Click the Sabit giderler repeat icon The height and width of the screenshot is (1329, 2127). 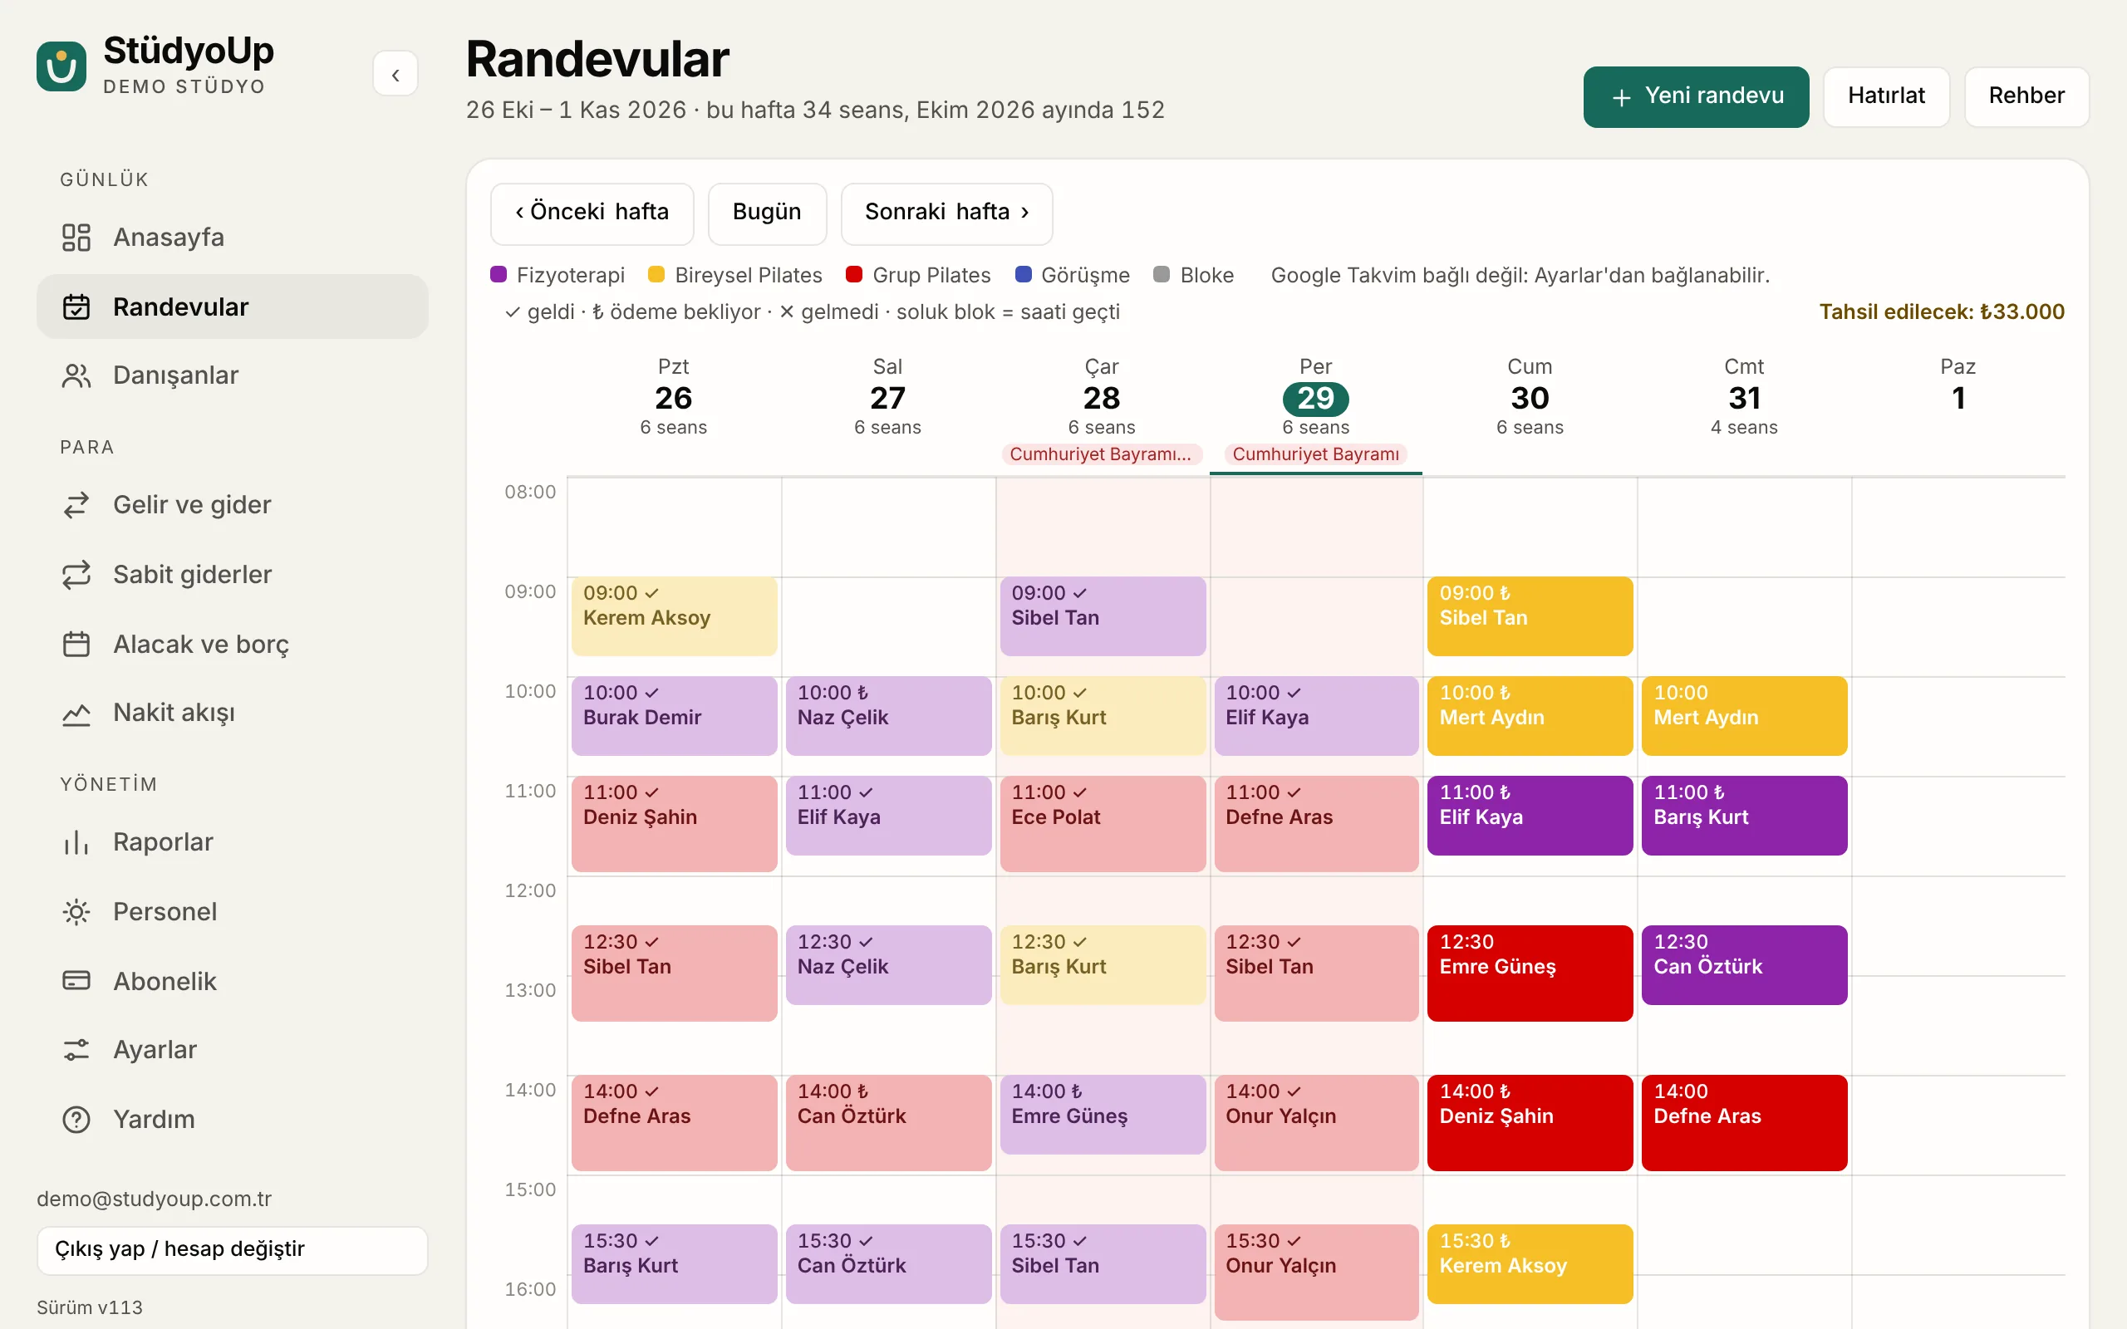76,574
